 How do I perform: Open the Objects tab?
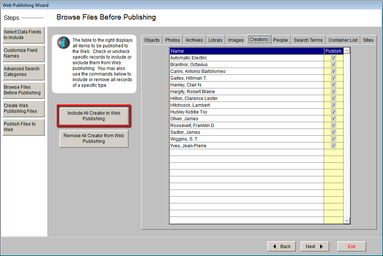(x=152, y=39)
